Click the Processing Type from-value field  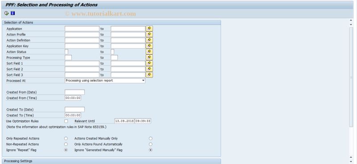coord(68,57)
